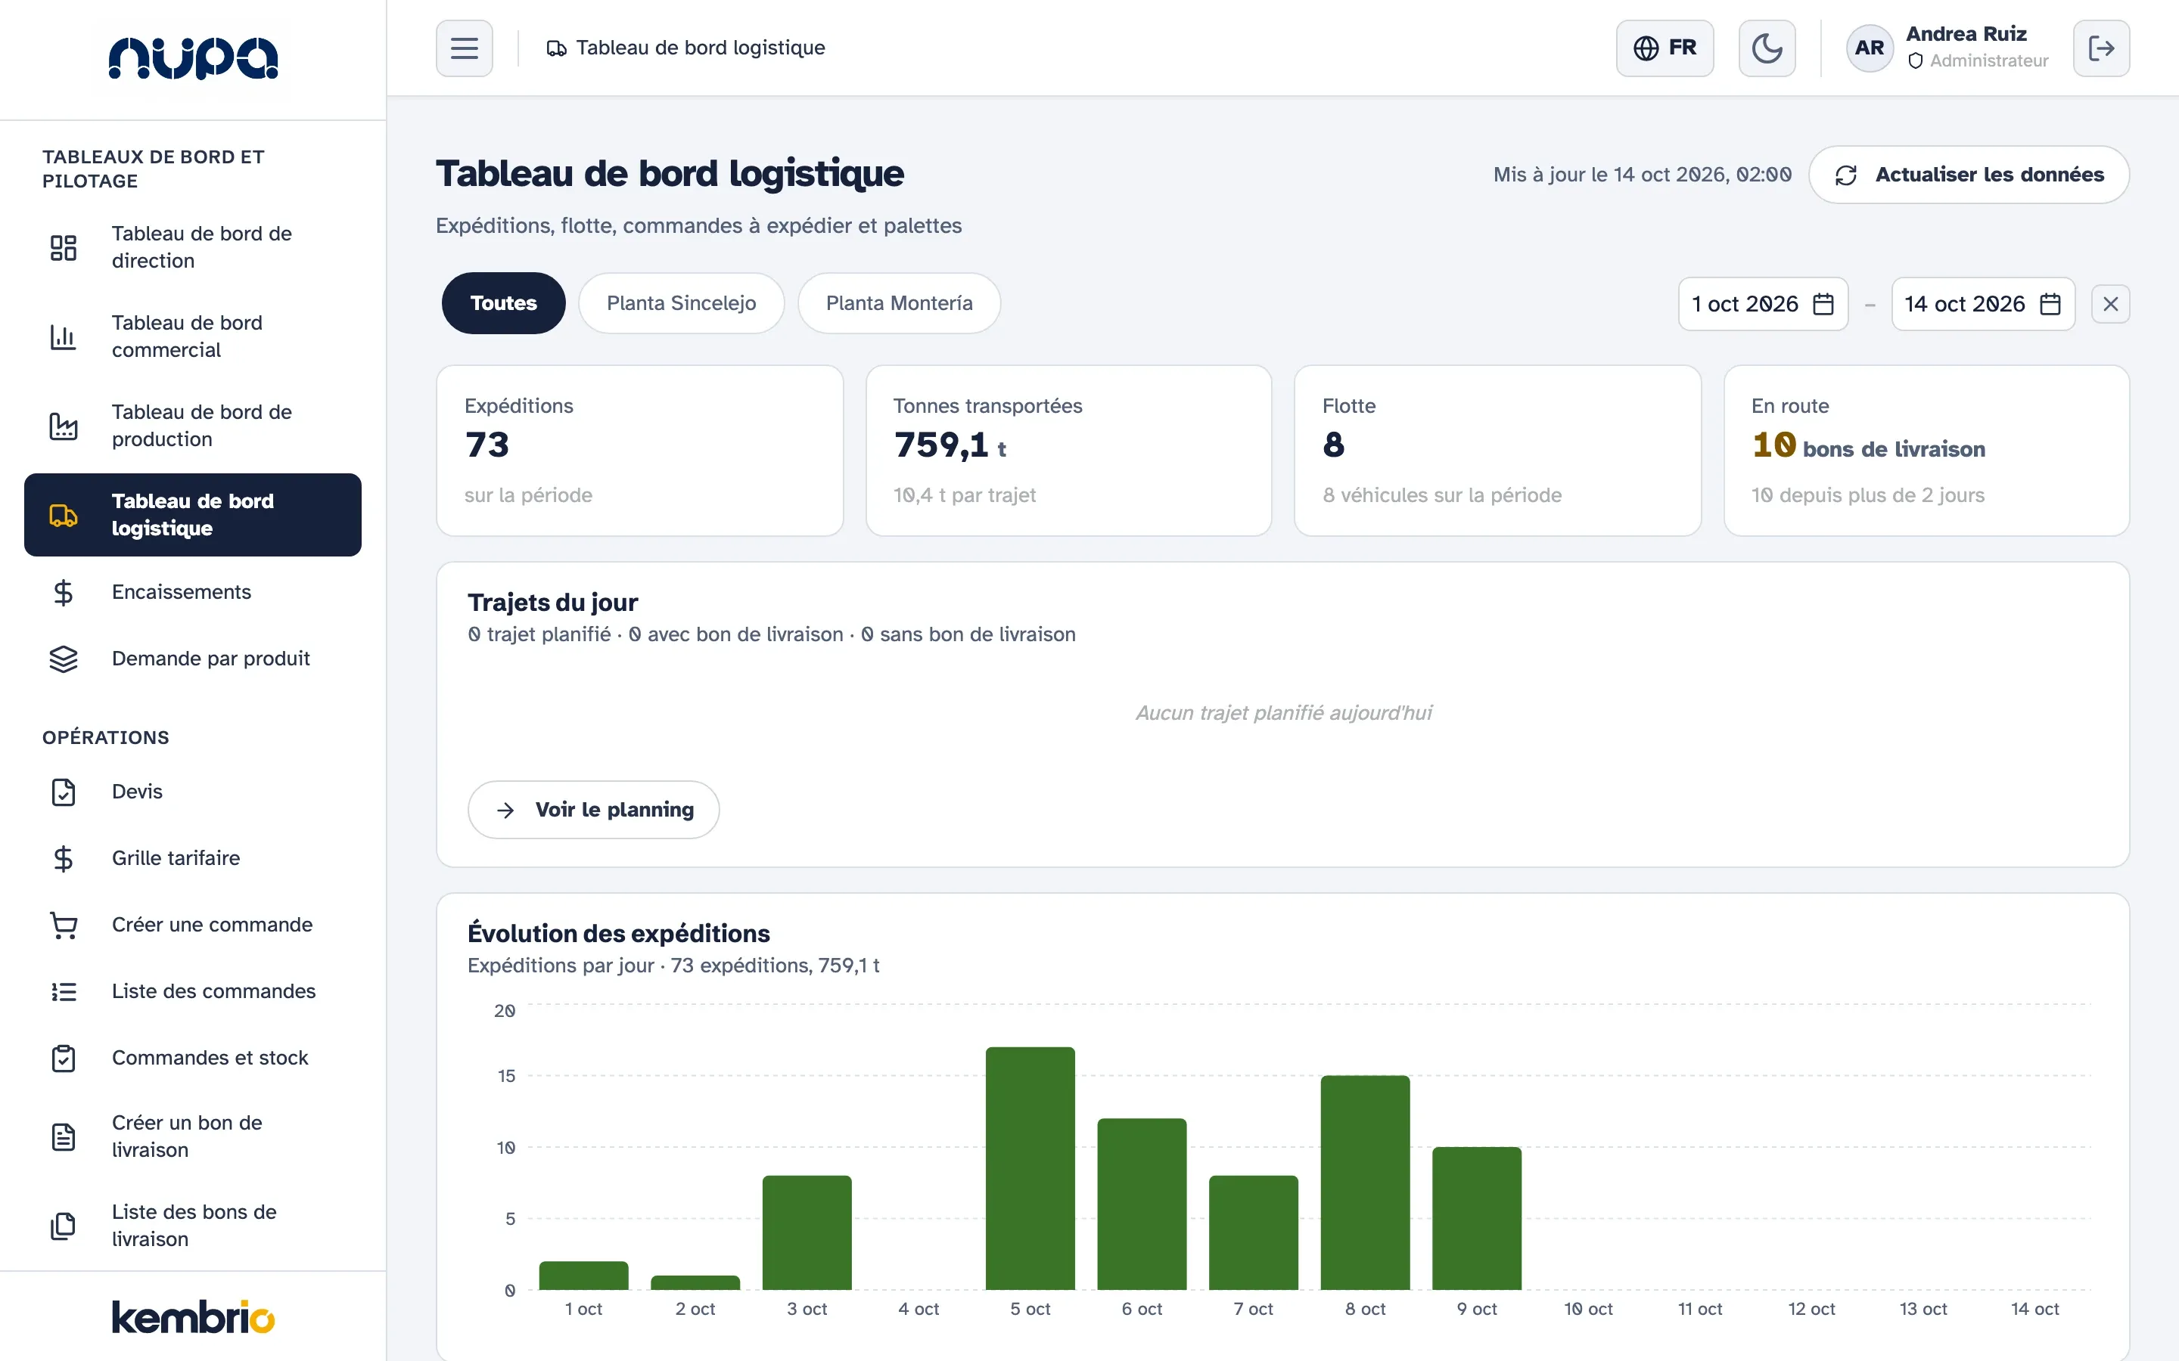Click 'Aucun trajet planifié aujourd'hui' message
This screenshot has width=2179, height=1361.
(1283, 713)
